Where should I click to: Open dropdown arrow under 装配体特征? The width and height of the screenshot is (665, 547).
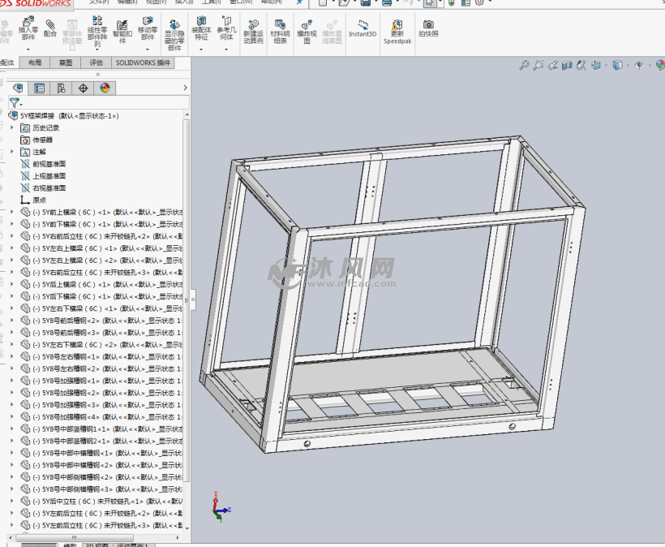pyautogui.click(x=201, y=50)
